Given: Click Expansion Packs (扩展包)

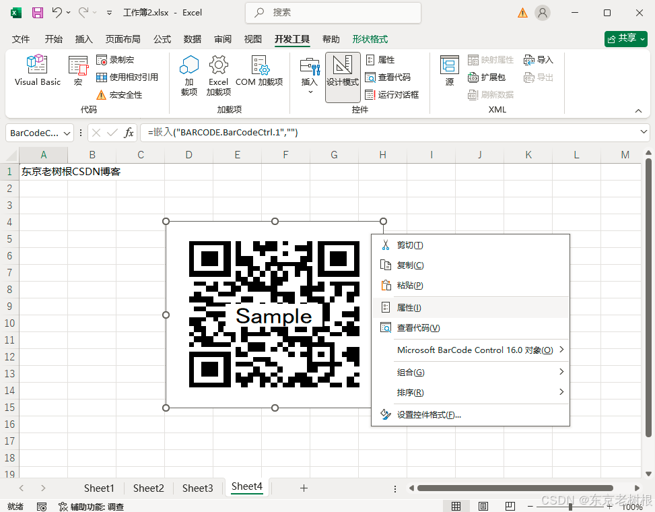Looking at the screenshot, I should [487, 77].
